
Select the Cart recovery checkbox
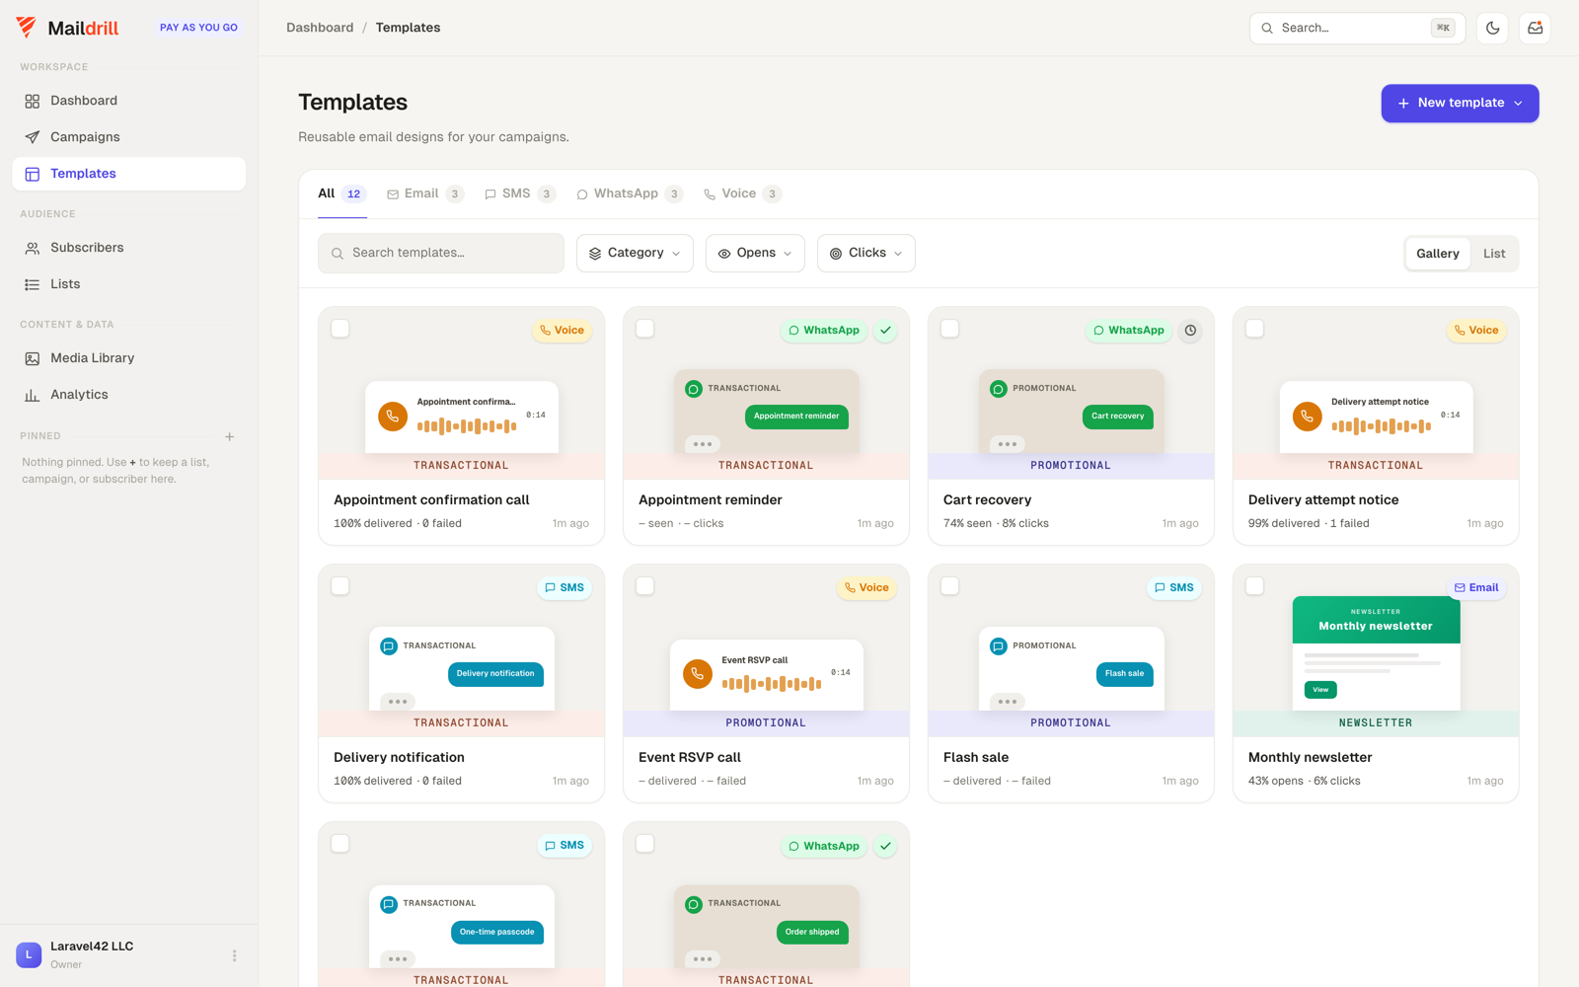pyautogui.click(x=950, y=329)
